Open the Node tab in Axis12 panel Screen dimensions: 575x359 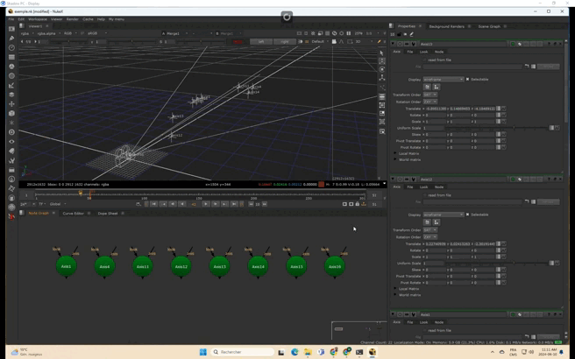click(439, 187)
